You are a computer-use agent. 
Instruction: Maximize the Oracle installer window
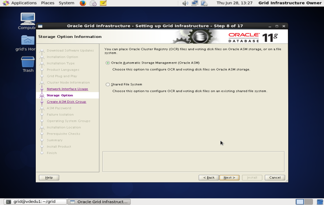pyautogui.click(x=277, y=26)
